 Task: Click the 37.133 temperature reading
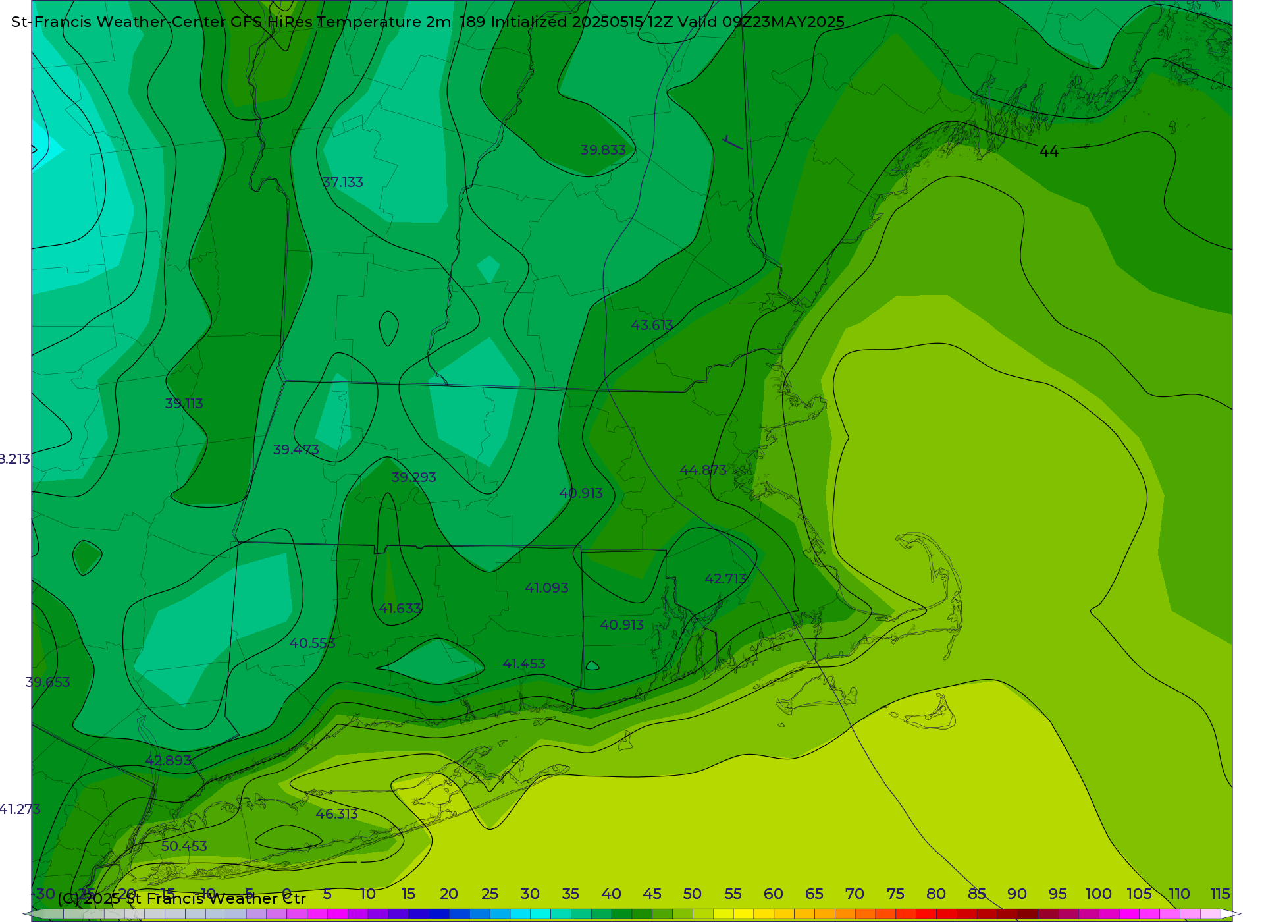343,182
